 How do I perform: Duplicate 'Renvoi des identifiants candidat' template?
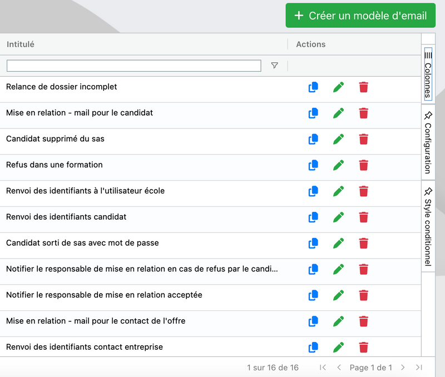pyautogui.click(x=313, y=217)
